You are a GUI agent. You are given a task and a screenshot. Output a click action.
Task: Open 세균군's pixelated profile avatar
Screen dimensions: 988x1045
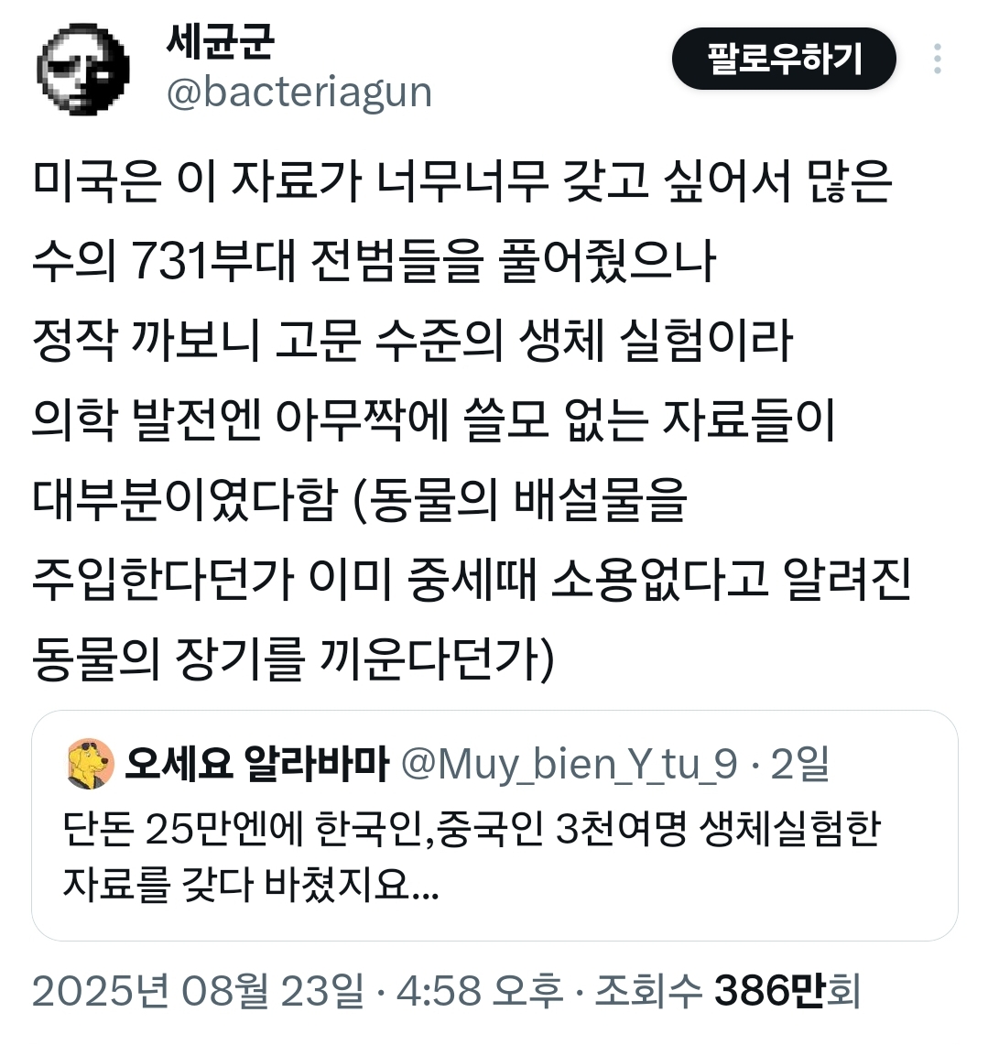tap(83, 70)
